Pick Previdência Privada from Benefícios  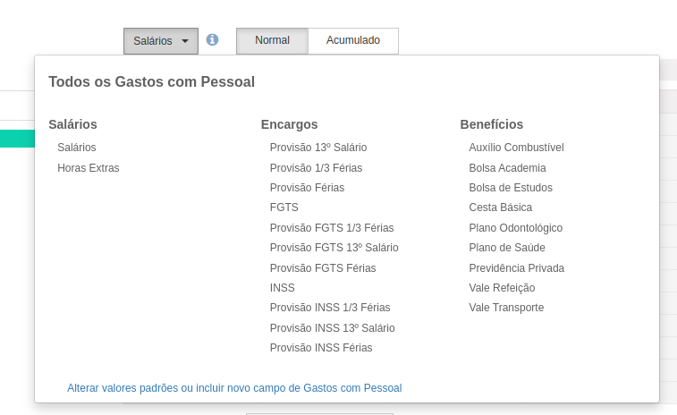coord(516,267)
